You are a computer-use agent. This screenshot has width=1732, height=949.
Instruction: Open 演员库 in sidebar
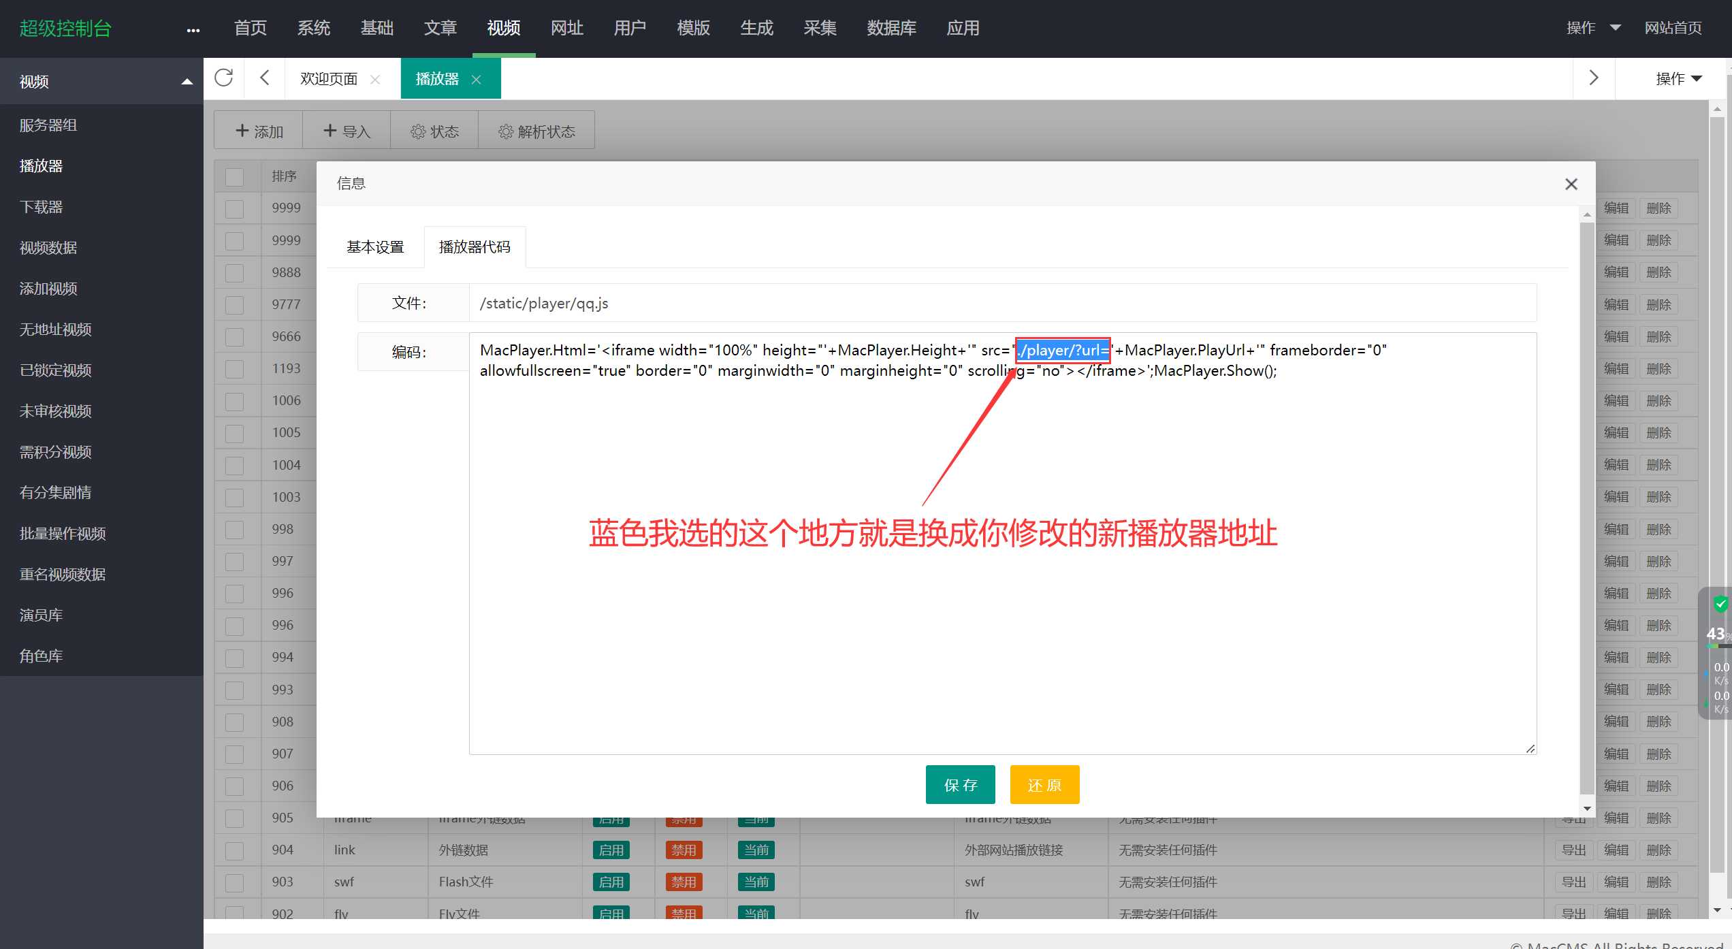pos(41,615)
